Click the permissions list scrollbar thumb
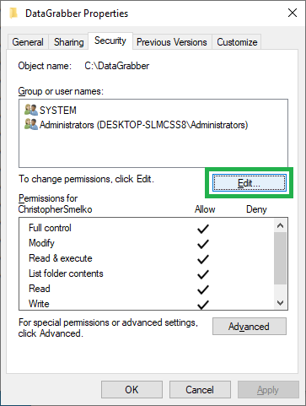The height and width of the screenshot is (406, 306). coord(280,258)
